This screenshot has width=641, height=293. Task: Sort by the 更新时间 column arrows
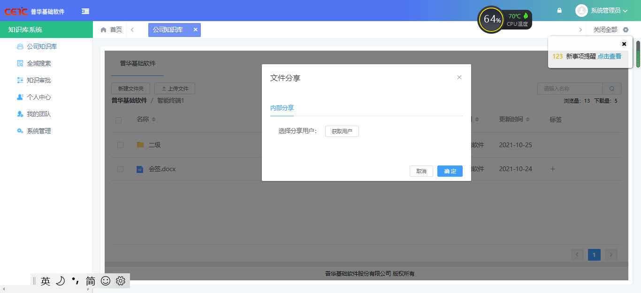click(528, 120)
